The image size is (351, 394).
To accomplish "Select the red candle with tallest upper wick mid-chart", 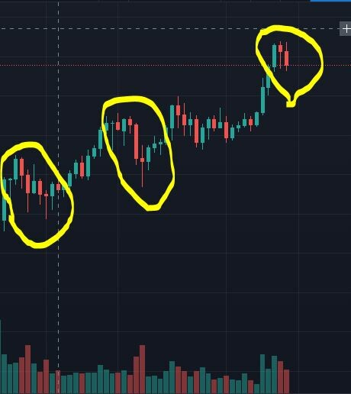I will tap(178, 110).
